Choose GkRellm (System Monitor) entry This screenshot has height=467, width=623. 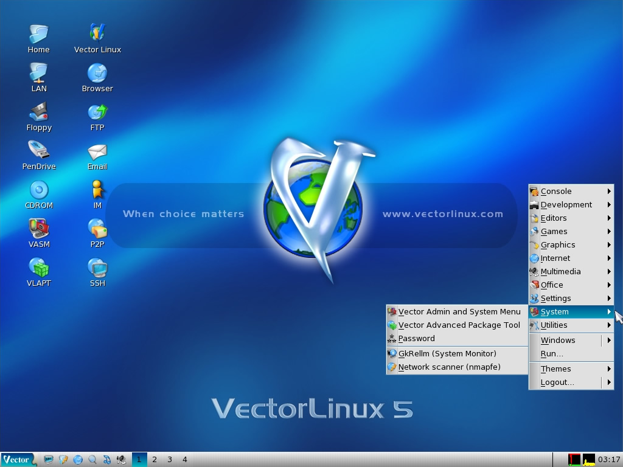447,354
